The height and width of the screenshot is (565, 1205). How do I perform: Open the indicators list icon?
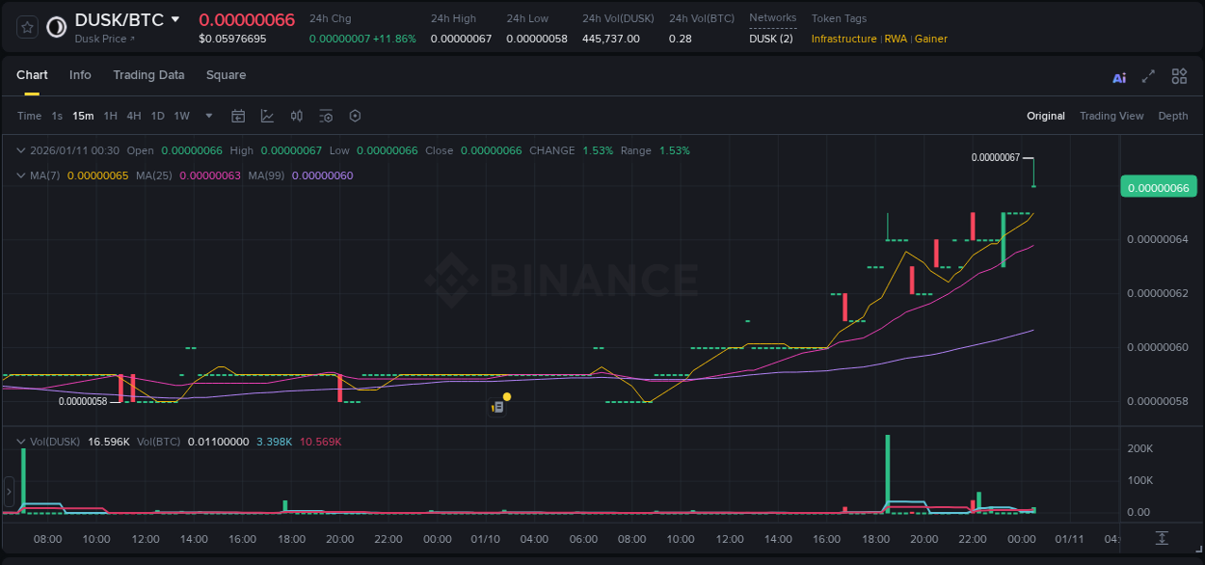coord(326,116)
